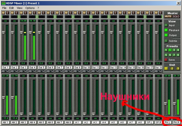Load preset 3

click(x=174, y=50)
